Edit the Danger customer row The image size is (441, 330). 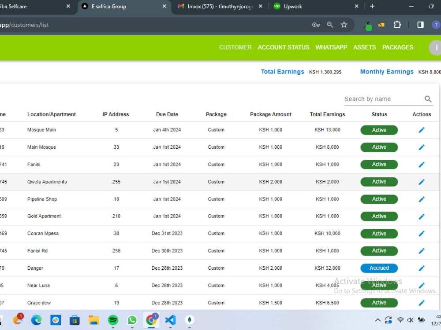(x=421, y=268)
